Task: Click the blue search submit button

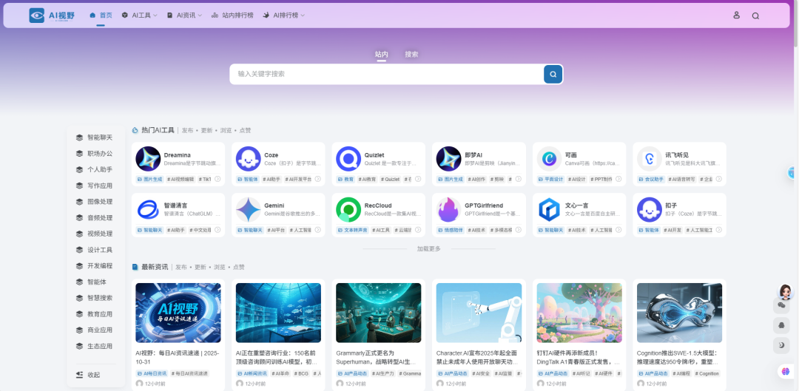Action: (553, 74)
